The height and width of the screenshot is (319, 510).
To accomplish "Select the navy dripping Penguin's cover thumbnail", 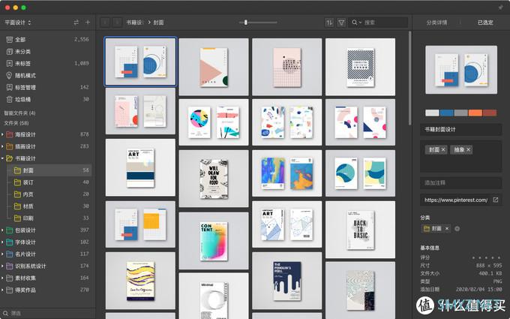I will [x=286, y=281].
